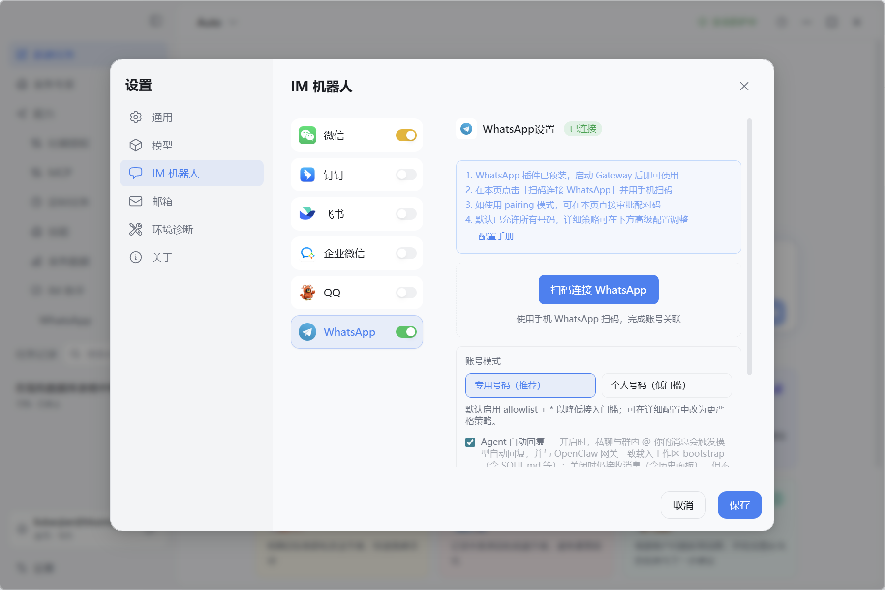
Task: Turn off the WhatsApp toggle
Action: pos(406,332)
